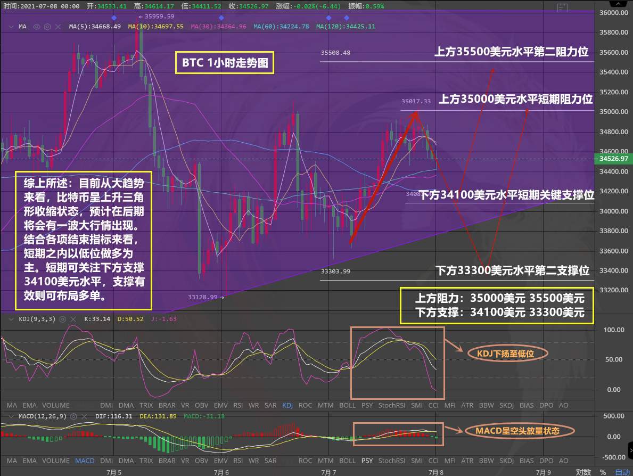Collapse the price axis using the top up-chevron
The width and height of the screenshot is (633, 476).
pos(618,4)
